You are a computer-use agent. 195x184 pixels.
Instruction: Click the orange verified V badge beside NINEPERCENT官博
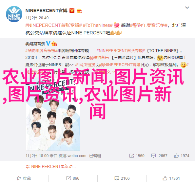click(72, 11)
